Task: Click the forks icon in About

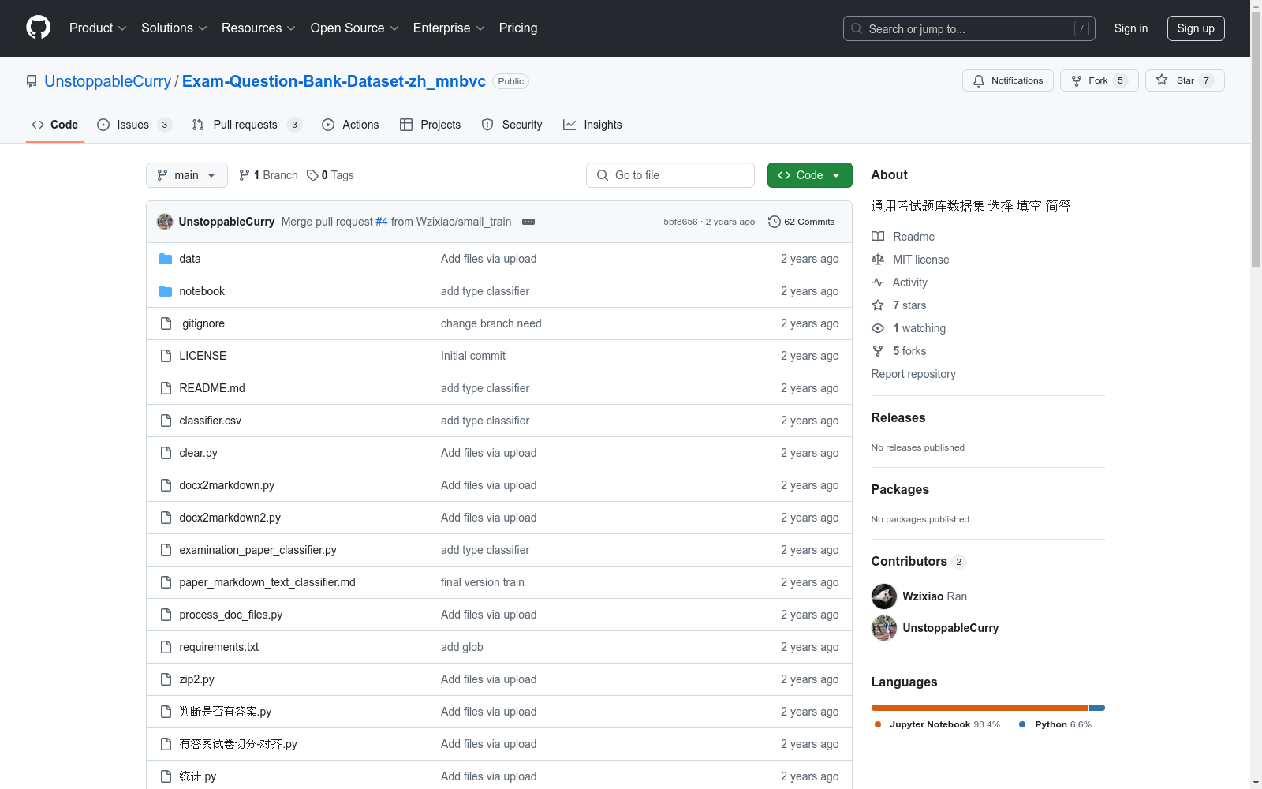Action: pyautogui.click(x=878, y=351)
